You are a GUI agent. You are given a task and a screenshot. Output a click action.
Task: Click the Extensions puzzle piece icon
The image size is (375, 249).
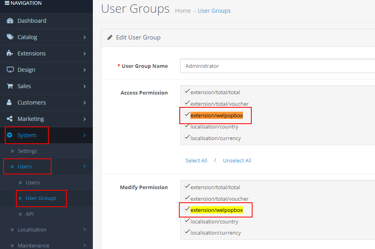(10, 53)
